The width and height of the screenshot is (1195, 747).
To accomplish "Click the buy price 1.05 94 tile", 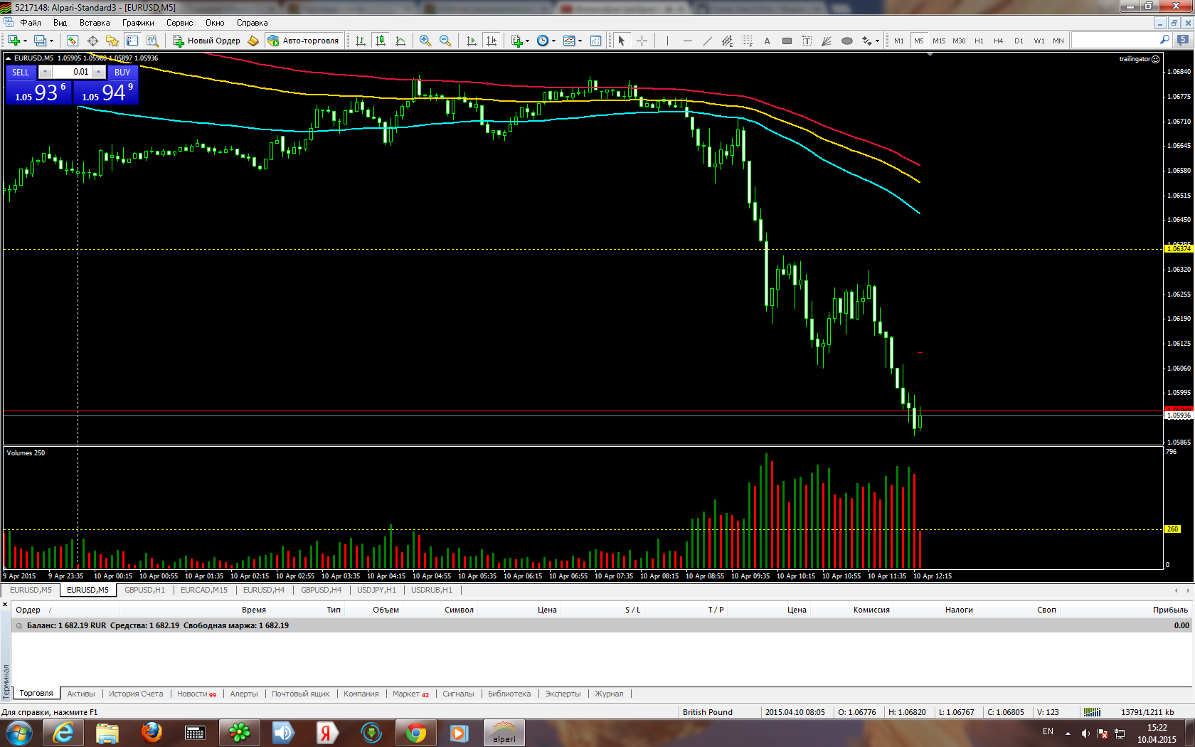I will (106, 92).
